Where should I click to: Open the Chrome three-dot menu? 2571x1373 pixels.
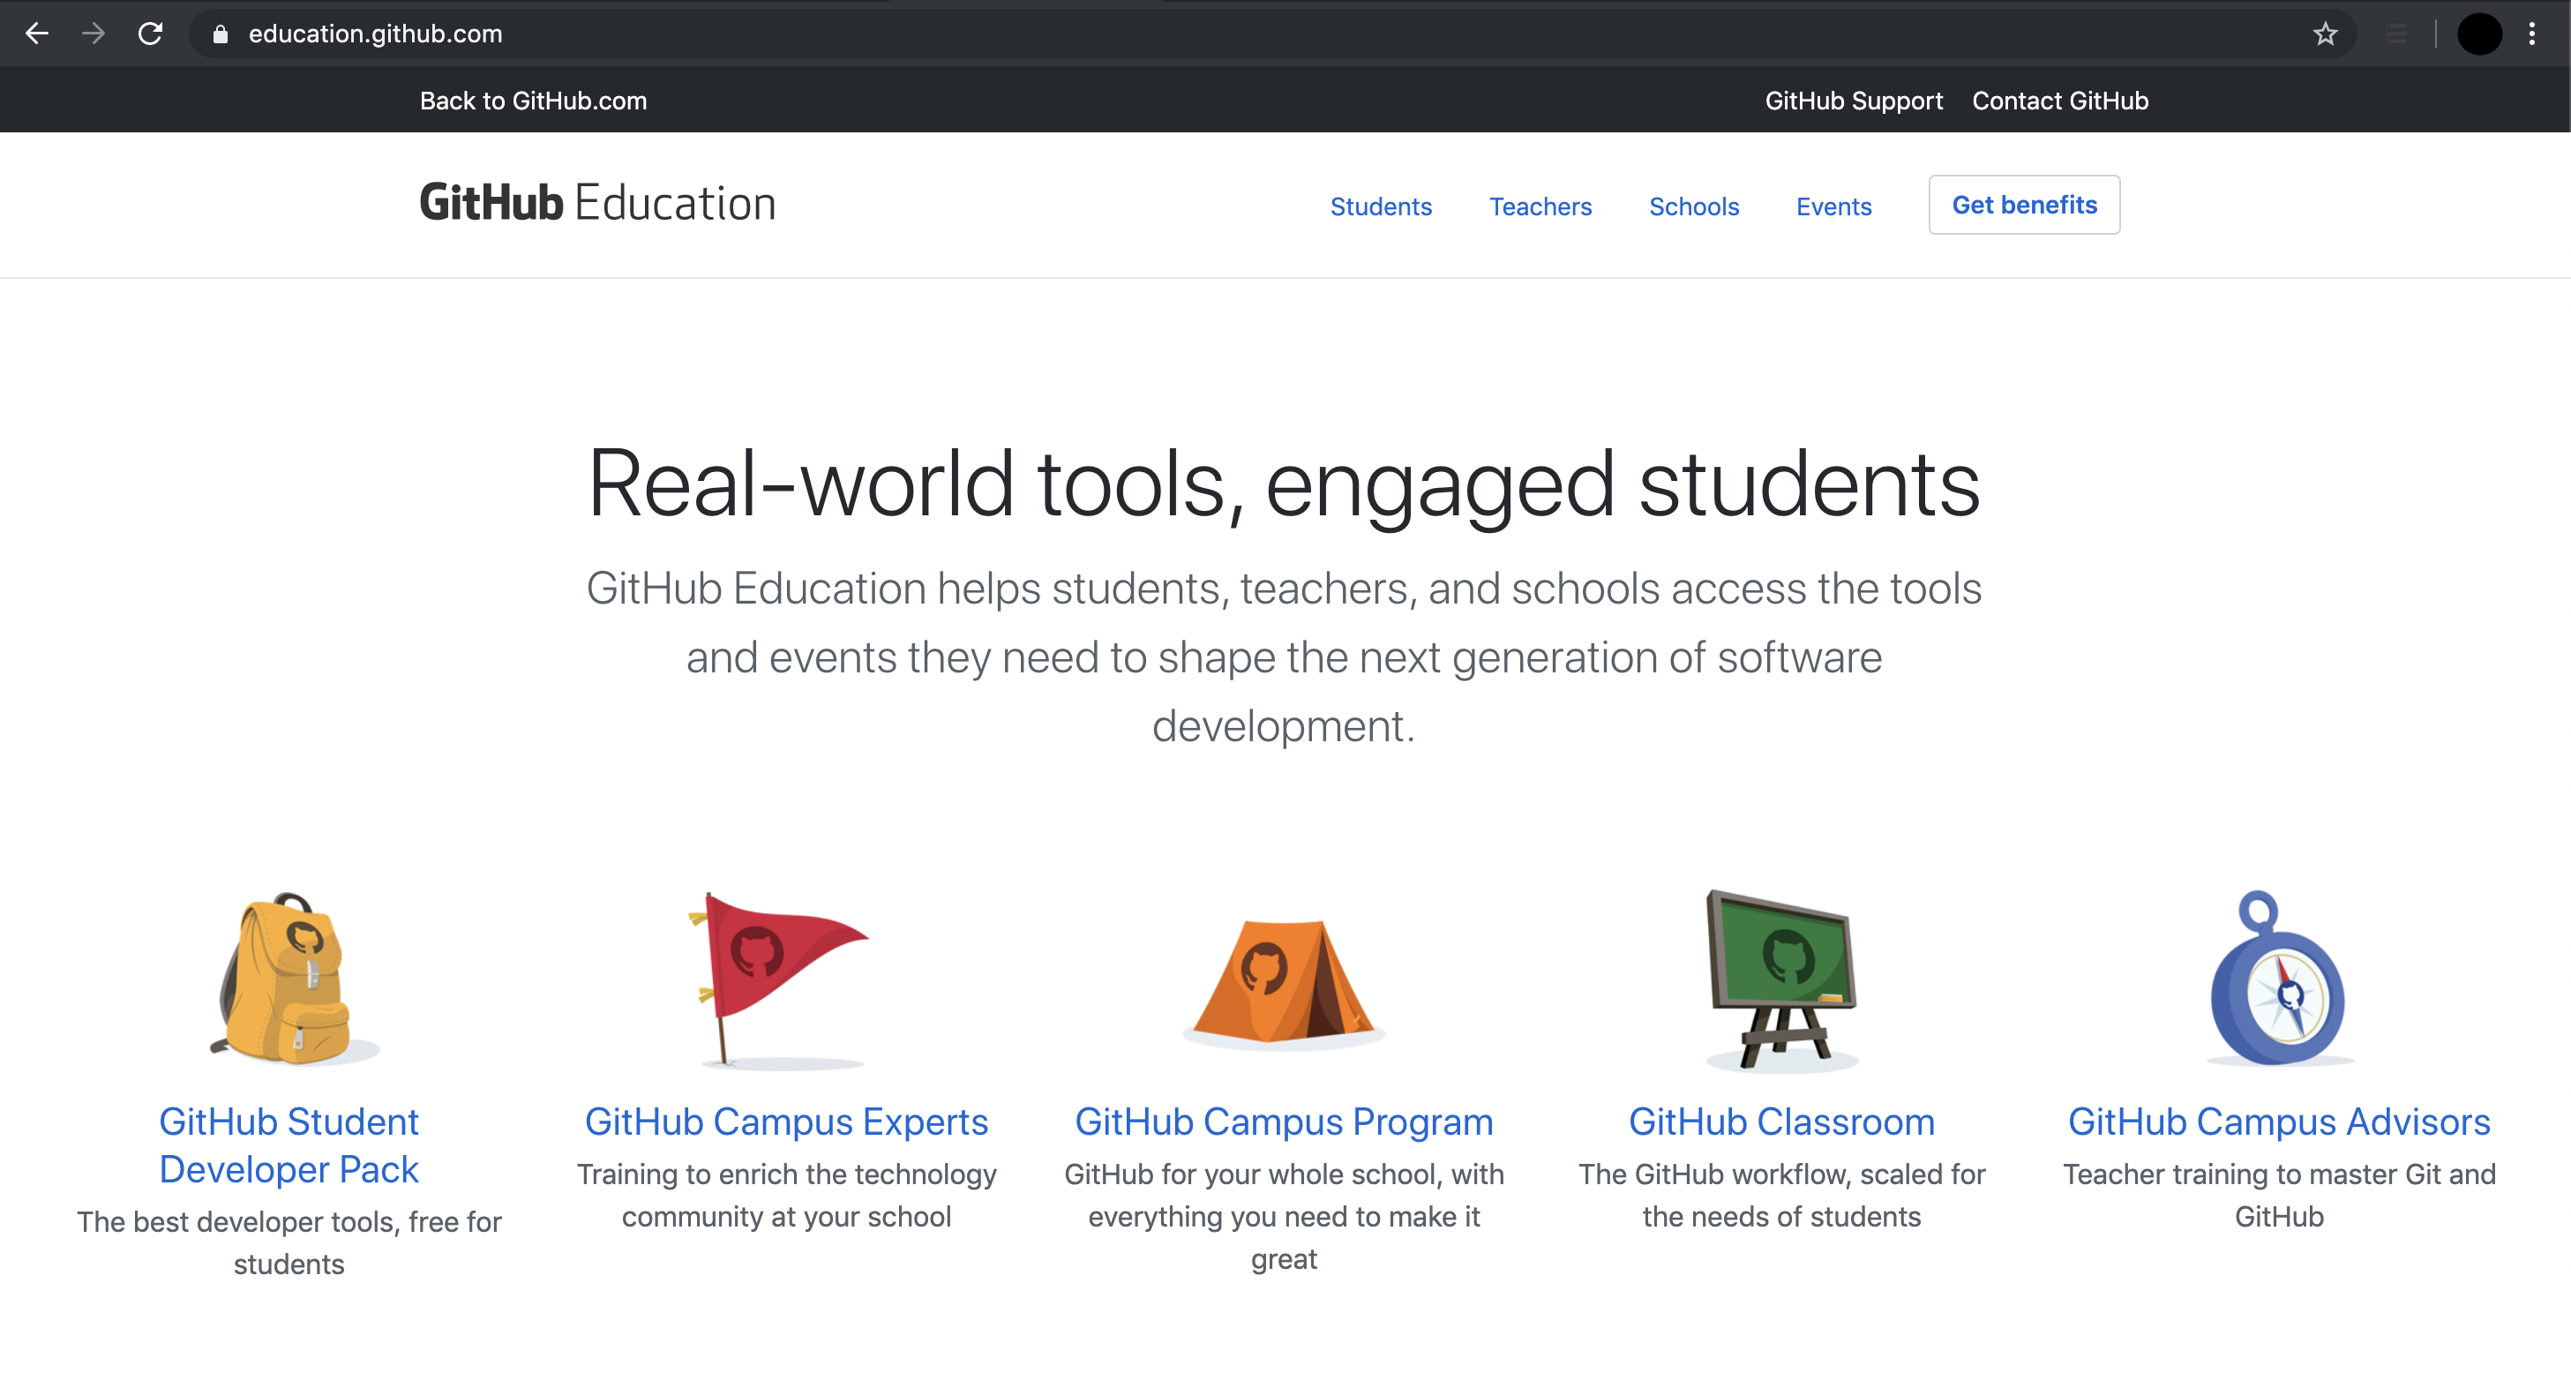click(2532, 34)
